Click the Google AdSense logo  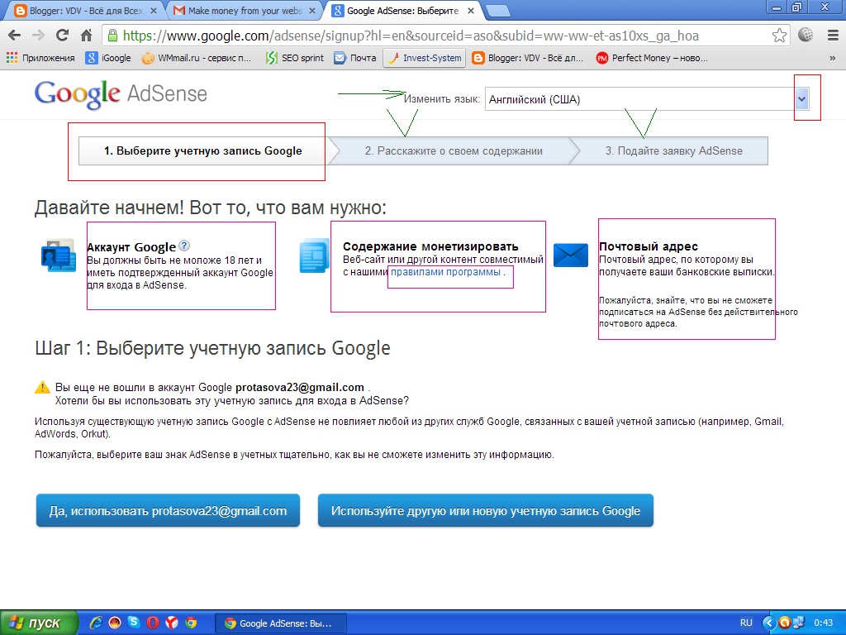click(121, 94)
